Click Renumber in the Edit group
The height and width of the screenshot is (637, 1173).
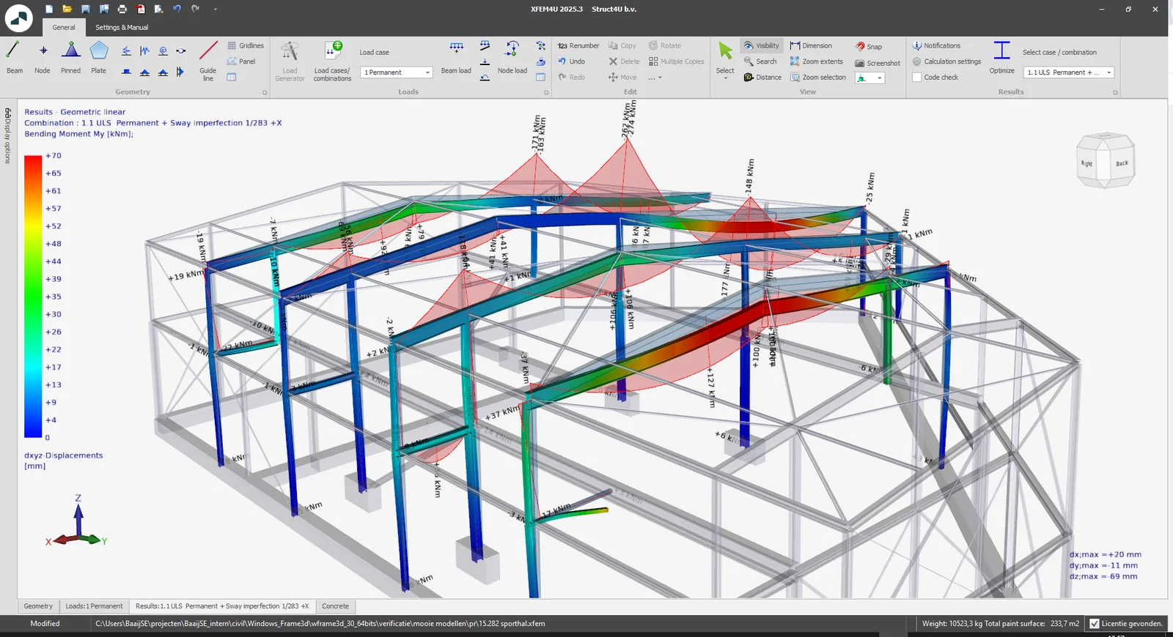[578, 45]
